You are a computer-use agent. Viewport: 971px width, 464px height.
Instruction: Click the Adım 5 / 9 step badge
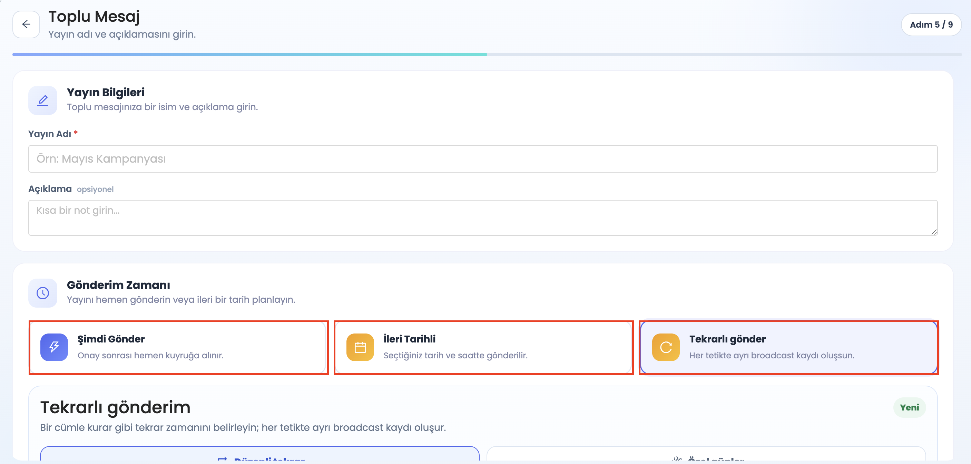[x=931, y=25]
